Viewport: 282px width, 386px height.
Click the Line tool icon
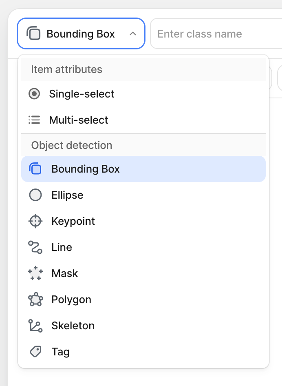(x=35, y=247)
